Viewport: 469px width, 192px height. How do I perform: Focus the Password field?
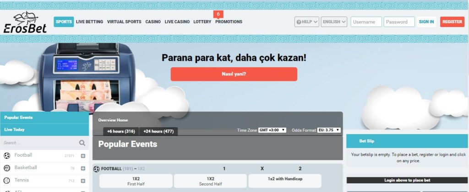[399, 22]
